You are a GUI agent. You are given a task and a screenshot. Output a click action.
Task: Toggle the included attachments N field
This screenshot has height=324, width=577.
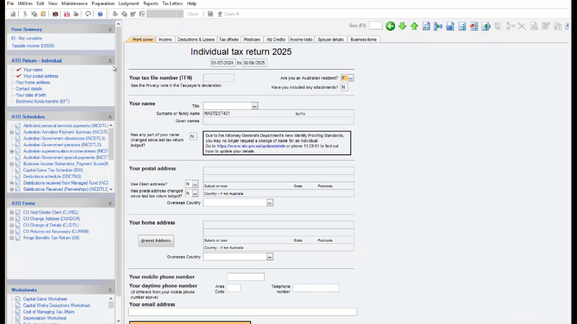(x=344, y=87)
